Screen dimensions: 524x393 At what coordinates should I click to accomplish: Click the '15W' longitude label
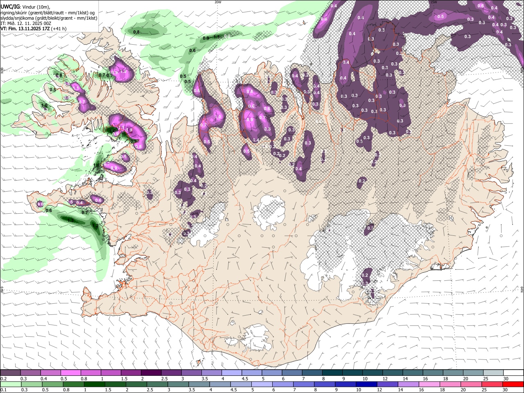433,2
